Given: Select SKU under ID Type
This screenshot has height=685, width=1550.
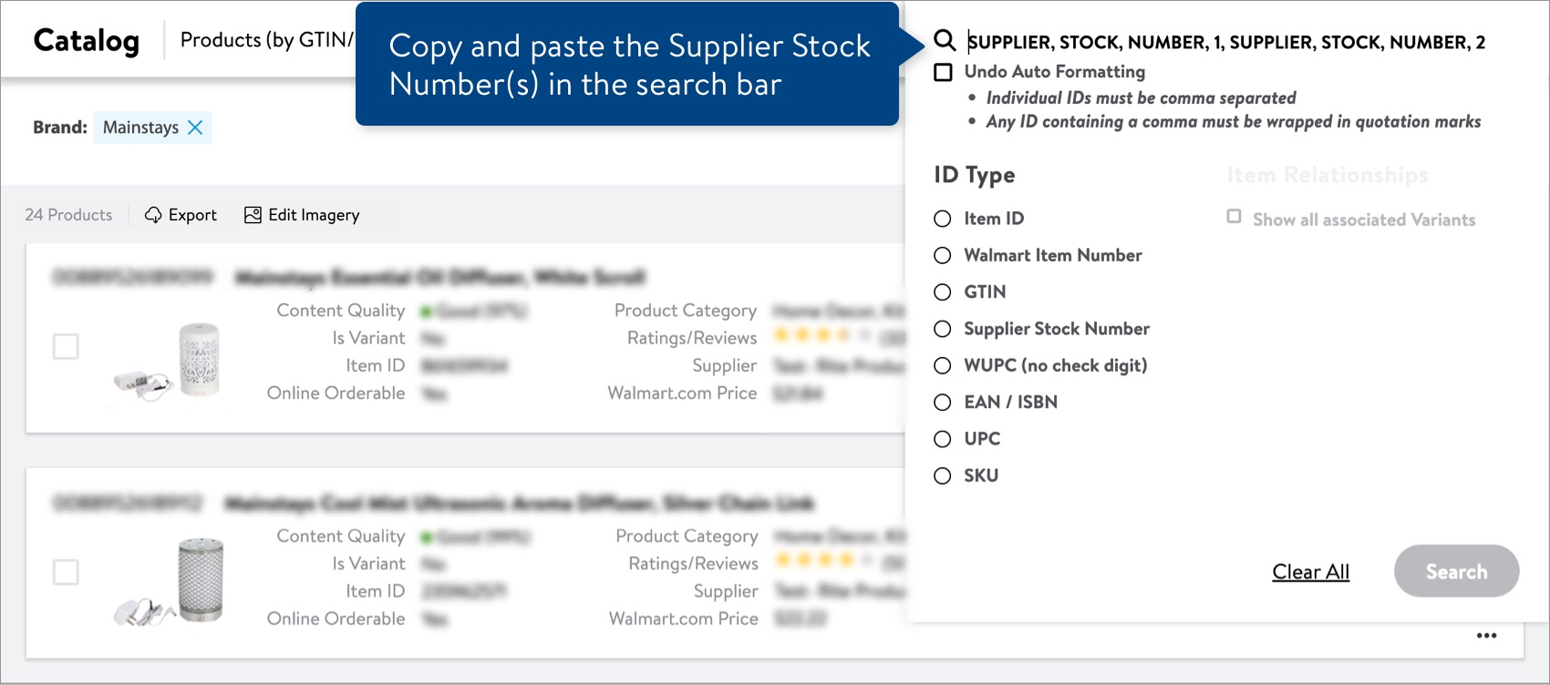Looking at the screenshot, I should (x=943, y=475).
